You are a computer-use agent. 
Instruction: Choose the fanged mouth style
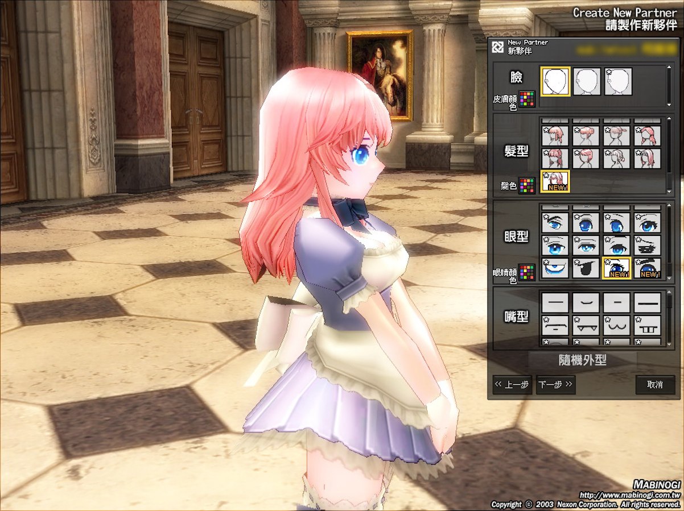click(586, 326)
